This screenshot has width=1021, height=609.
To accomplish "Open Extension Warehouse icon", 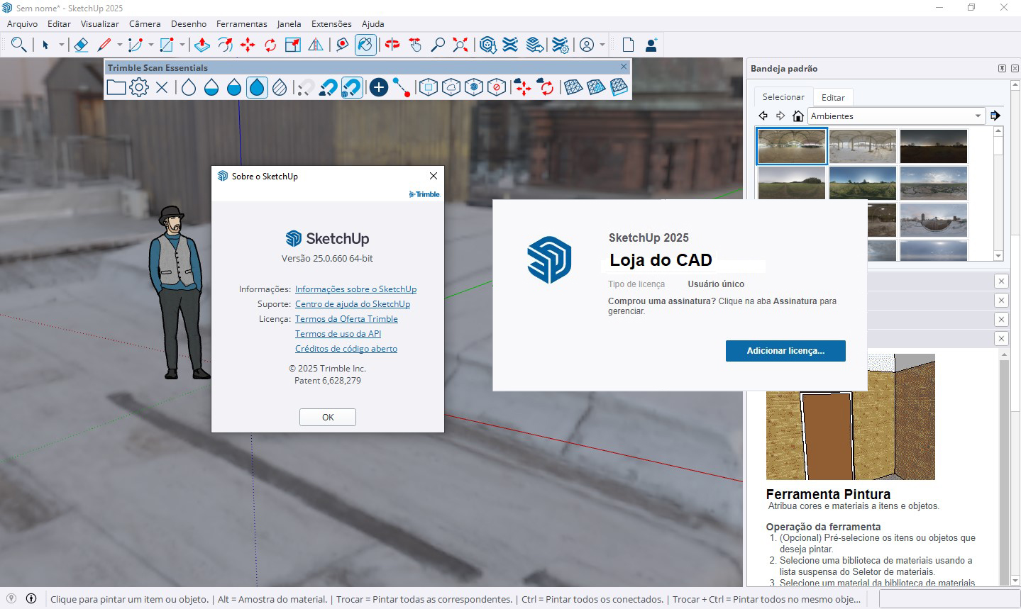I will pos(510,45).
